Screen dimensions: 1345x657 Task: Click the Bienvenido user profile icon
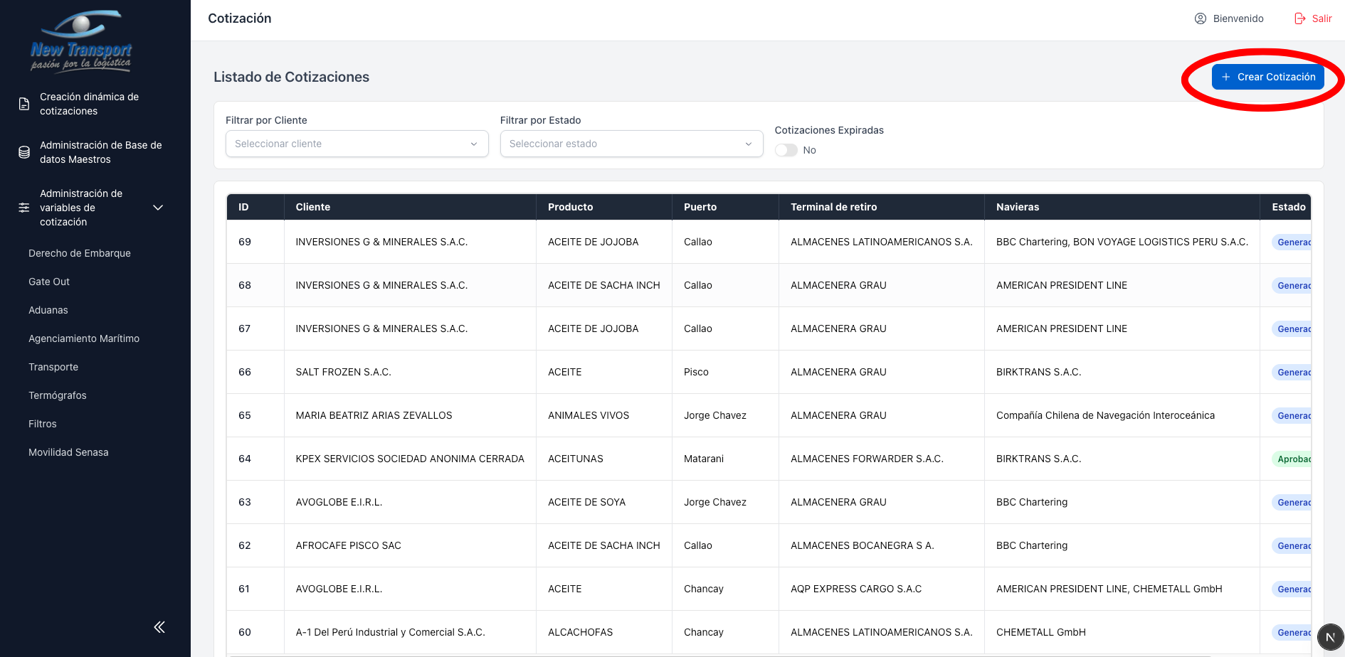[x=1200, y=18]
